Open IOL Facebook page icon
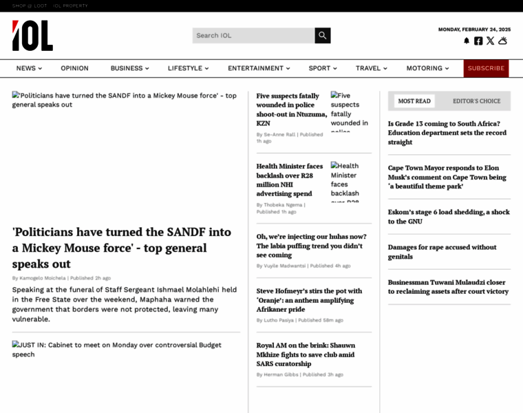Viewport: 523px width, 413px height. 478,41
